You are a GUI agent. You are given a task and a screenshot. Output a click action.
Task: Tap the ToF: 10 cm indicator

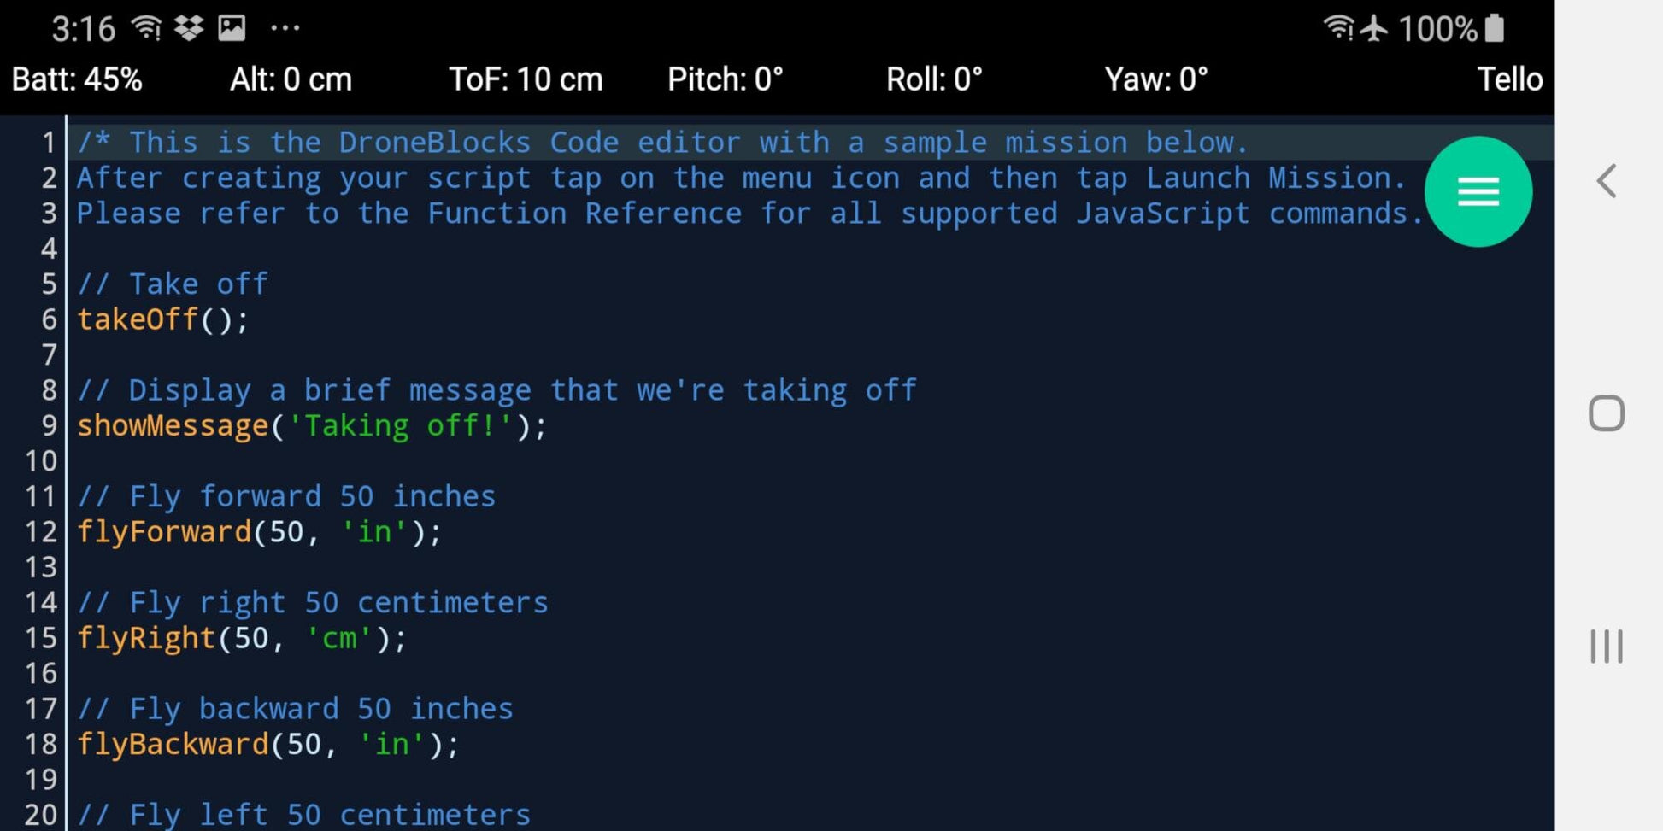(526, 79)
